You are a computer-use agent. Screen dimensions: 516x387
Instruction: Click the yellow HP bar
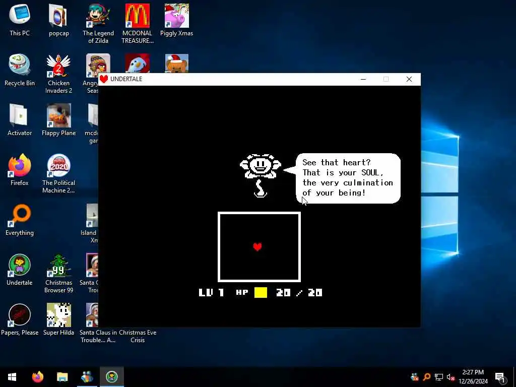(x=261, y=292)
